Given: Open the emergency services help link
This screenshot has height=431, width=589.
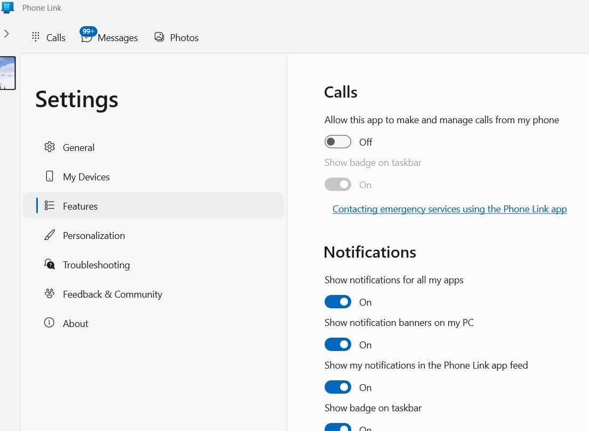Looking at the screenshot, I should pyautogui.click(x=449, y=209).
